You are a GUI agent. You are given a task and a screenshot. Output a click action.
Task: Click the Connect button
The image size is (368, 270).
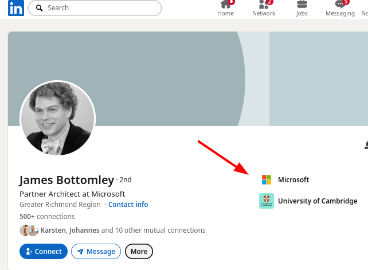point(44,252)
